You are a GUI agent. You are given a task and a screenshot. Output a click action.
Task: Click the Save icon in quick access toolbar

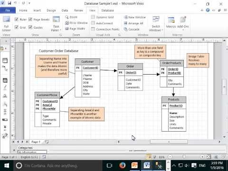9,3
